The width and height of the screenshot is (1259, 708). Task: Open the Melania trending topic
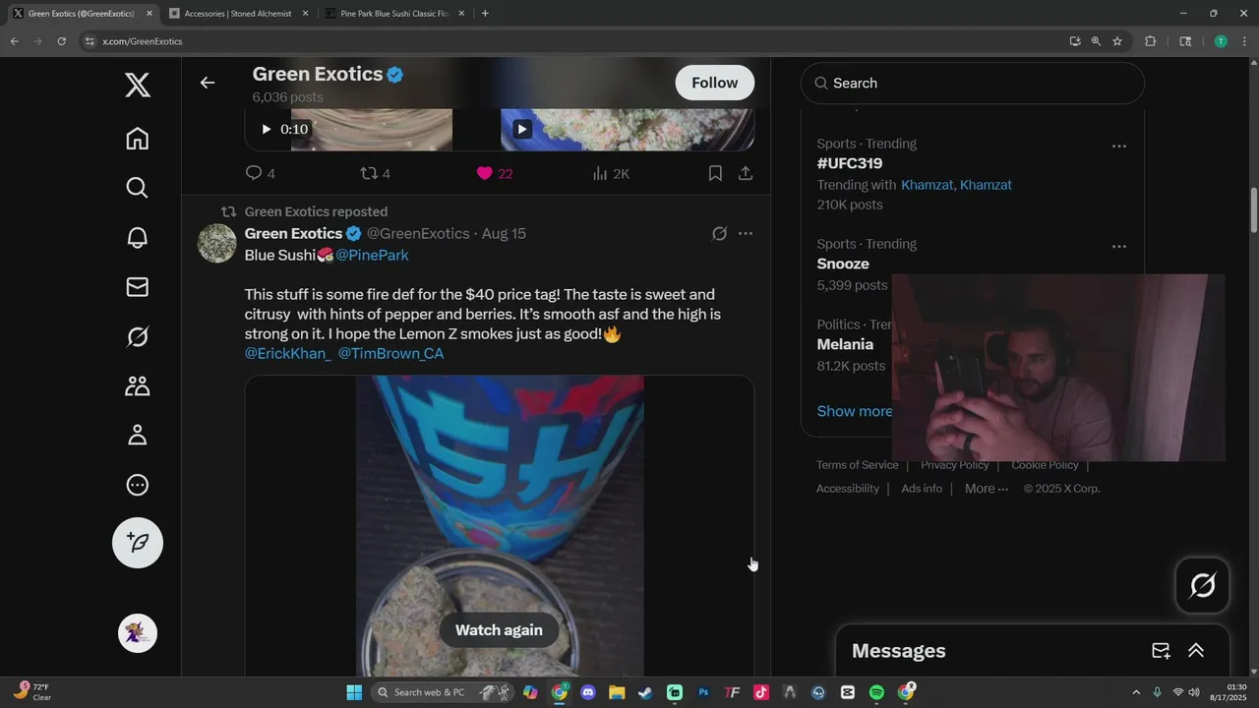(845, 344)
